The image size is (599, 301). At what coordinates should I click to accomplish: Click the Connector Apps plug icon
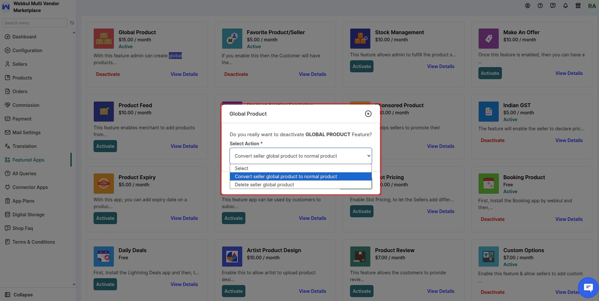(x=7, y=187)
